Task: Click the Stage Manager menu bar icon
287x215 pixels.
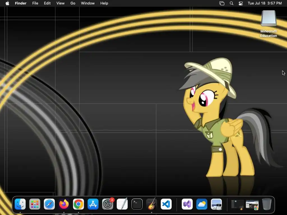Action: 222,3
